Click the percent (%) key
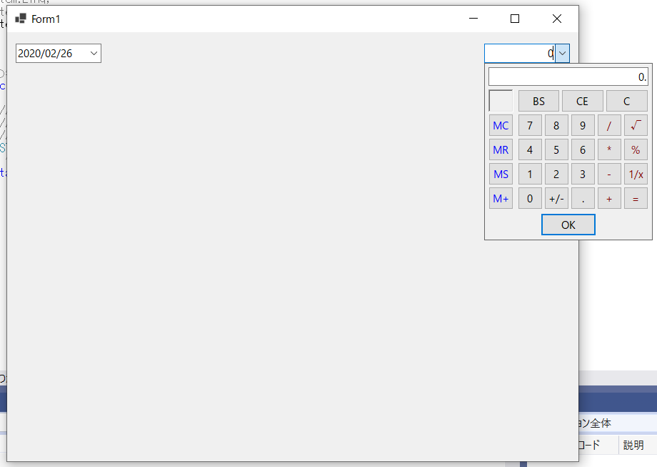Image resolution: width=657 pixels, height=467 pixels. click(636, 149)
